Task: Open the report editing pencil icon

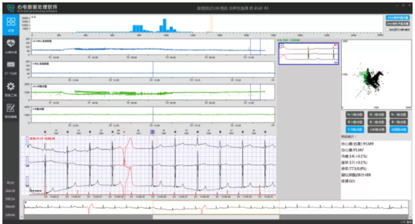Action: click(11, 108)
